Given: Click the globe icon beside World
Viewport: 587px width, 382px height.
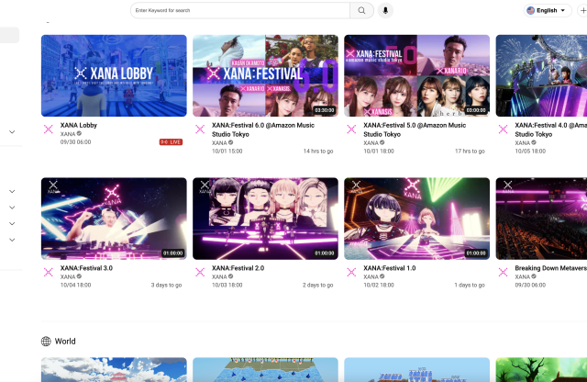Looking at the screenshot, I should click(46, 342).
